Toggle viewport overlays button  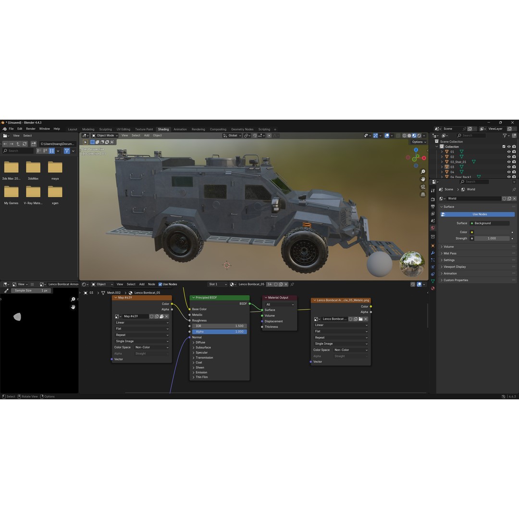386,136
